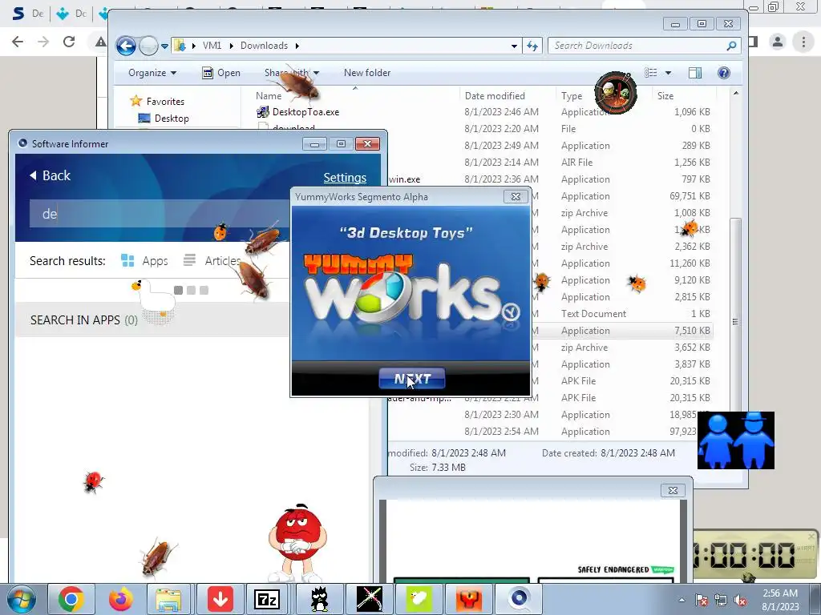821x615 pixels.
Task: Open the taskbar clock showing 2:56 AM
Action: (x=780, y=600)
